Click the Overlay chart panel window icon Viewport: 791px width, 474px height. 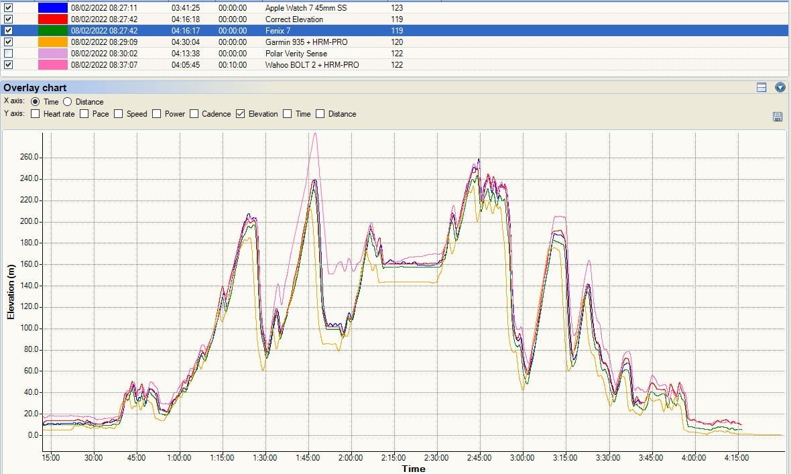click(762, 87)
